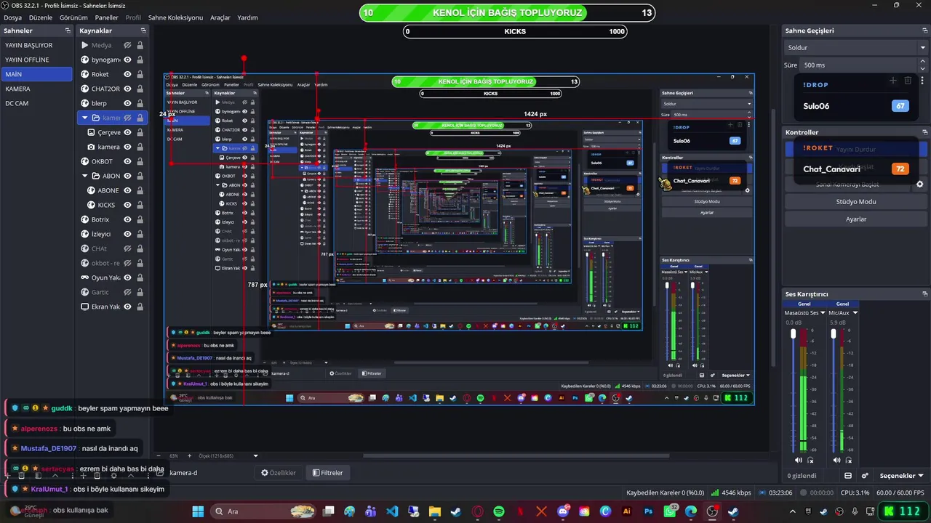Click the preview horizontal scrollbar
Image resolution: width=931 pixels, height=523 pixels.
tap(515, 456)
